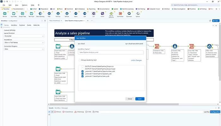Zoom out on canvas with minus icon
221x126 pixels.
coord(213,26)
